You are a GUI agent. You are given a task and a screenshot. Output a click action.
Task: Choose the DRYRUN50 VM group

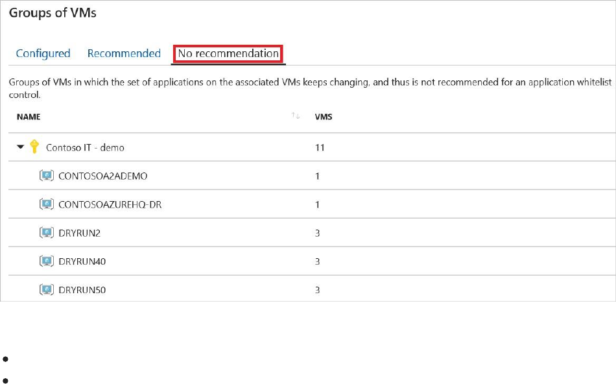[x=82, y=290]
